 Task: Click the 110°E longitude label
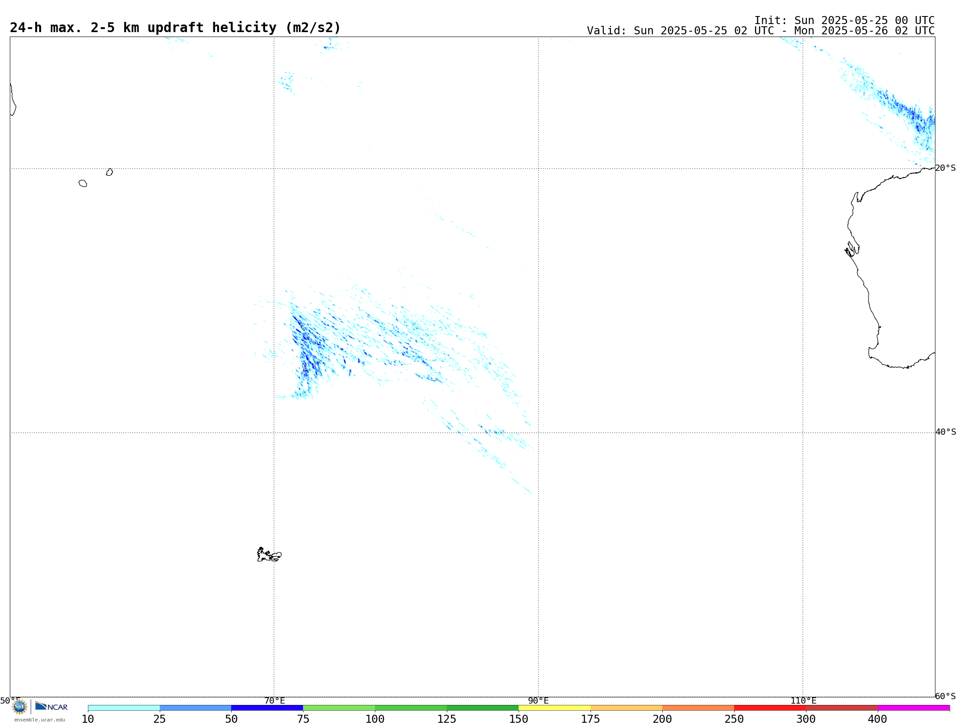(803, 700)
